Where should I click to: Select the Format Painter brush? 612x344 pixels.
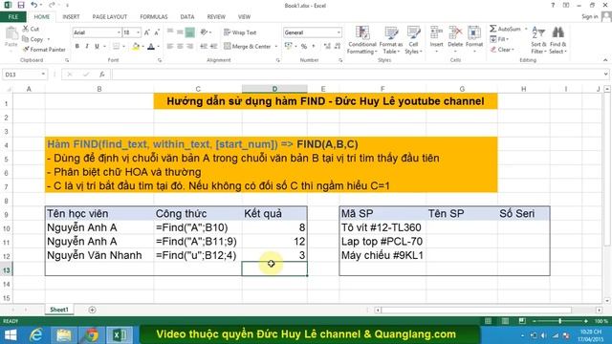(x=26, y=49)
